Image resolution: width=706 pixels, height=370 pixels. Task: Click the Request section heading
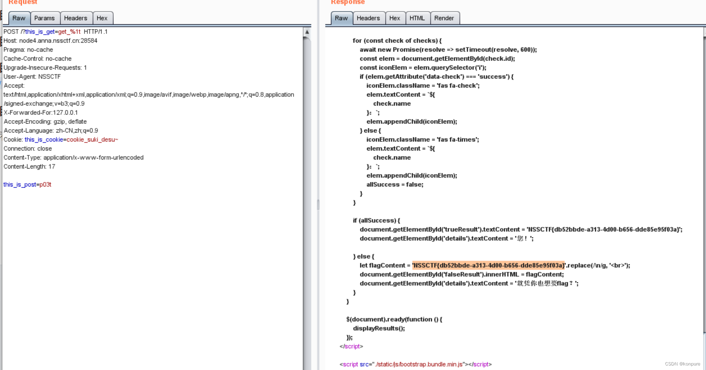[22, 2]
